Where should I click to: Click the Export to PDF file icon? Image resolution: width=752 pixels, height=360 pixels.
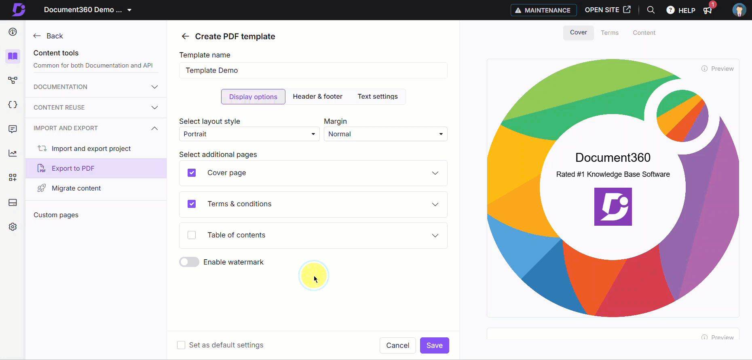[41, 168]
